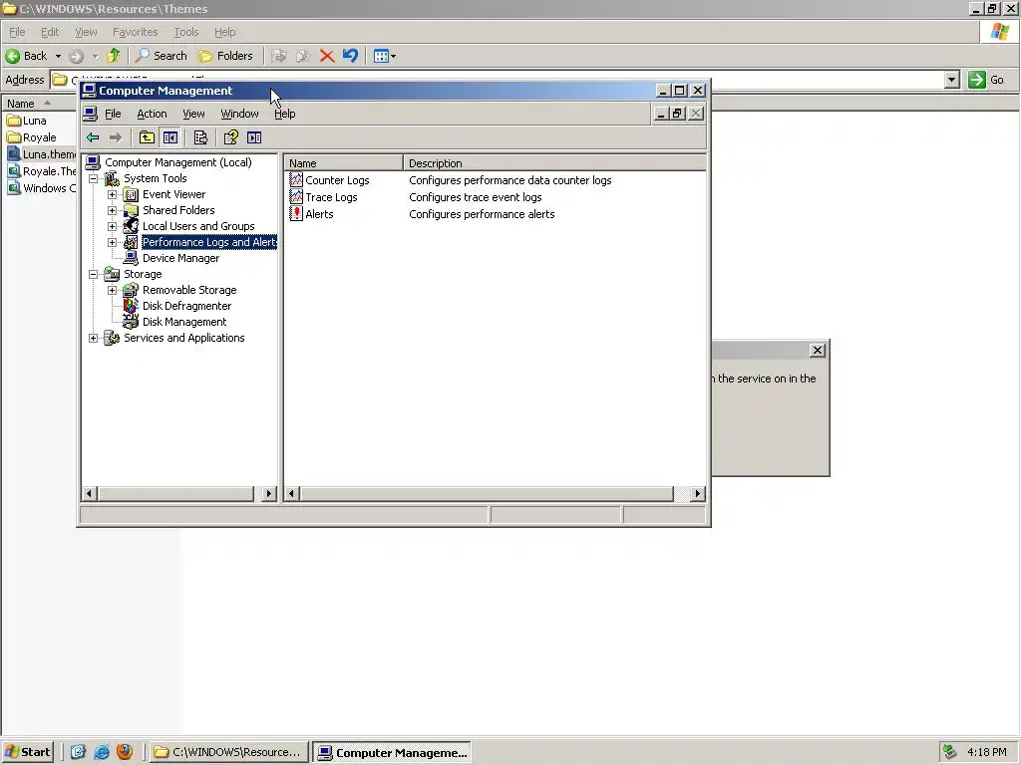Viewport: 1021px width, 765px height.
Task: Click the Explorer Up folder icon
Action: pos(114,56)
